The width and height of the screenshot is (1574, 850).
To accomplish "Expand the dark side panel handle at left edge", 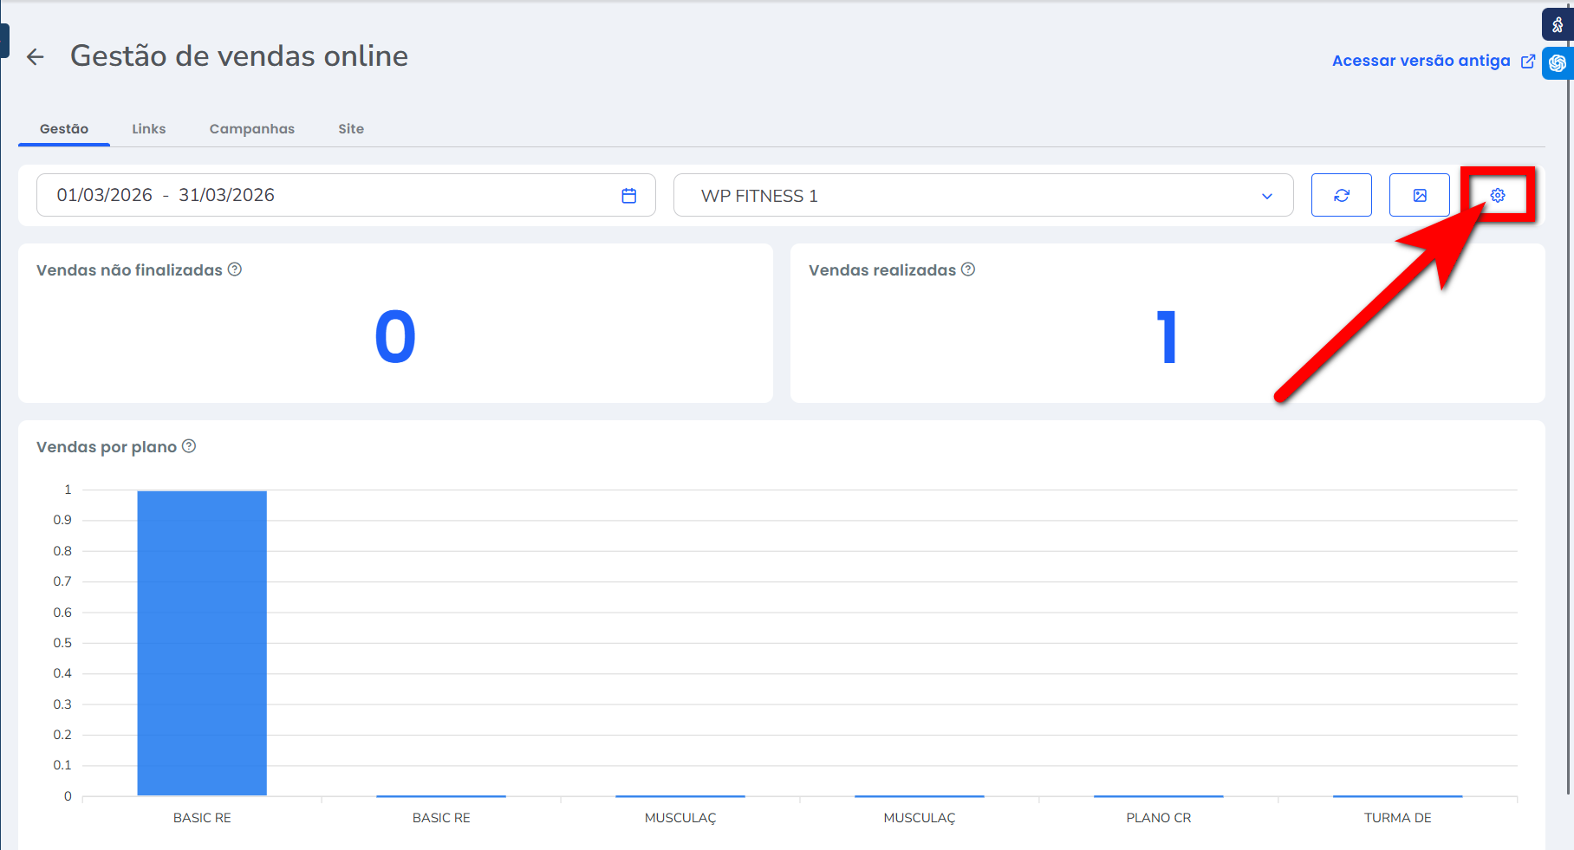I will point(4,41).
